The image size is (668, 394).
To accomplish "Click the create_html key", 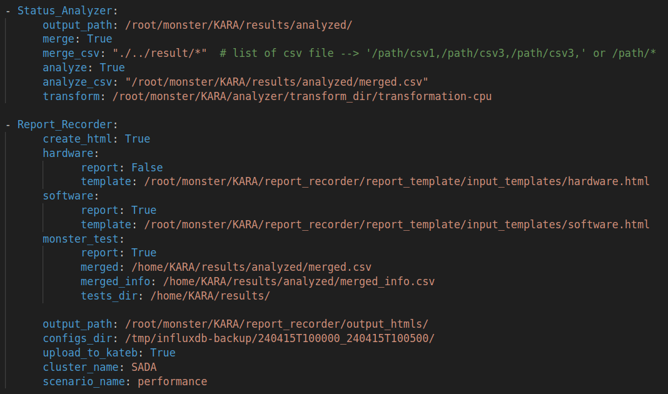I will [80, 139].
